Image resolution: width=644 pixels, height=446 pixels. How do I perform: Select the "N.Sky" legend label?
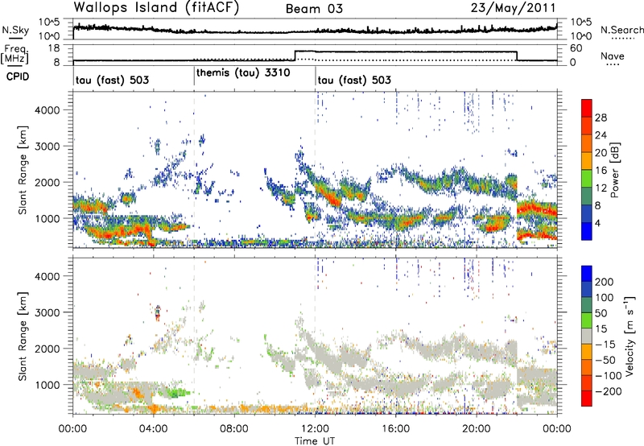pyautogui.click(x=15, y=30)
